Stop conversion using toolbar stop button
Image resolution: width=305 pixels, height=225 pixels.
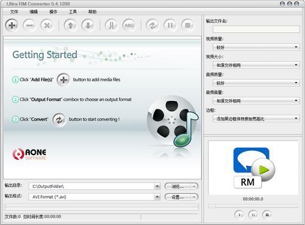point(187,26)
